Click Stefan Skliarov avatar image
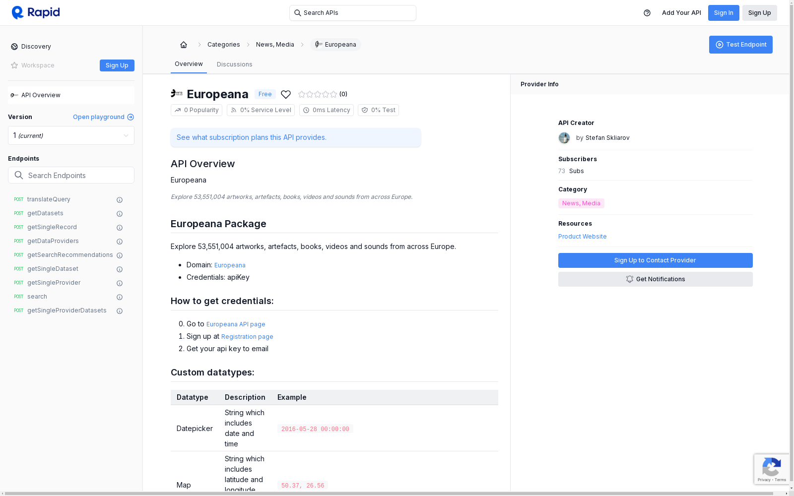794x496 pixels. click(x=564, y=138)
